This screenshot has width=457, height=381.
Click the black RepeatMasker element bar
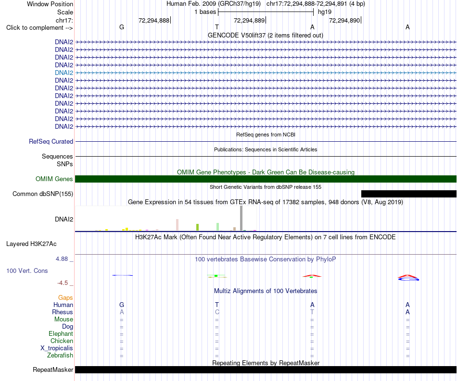(266, 369)
